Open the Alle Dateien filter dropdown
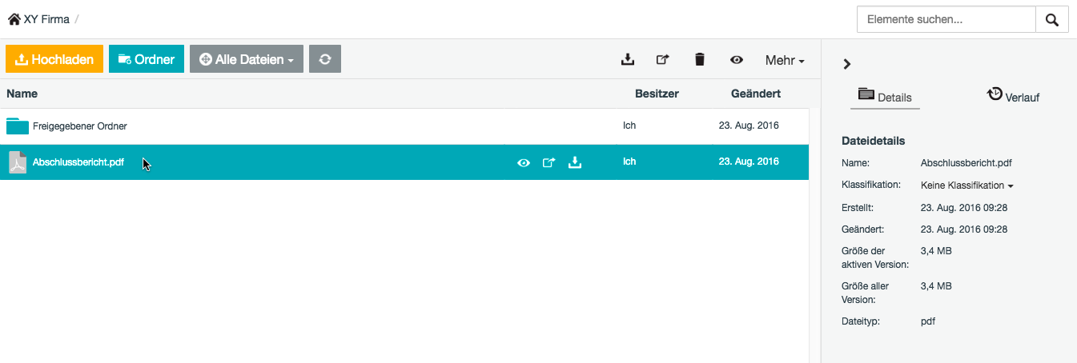Screen dimensions: 1077x363 point(247,59)
